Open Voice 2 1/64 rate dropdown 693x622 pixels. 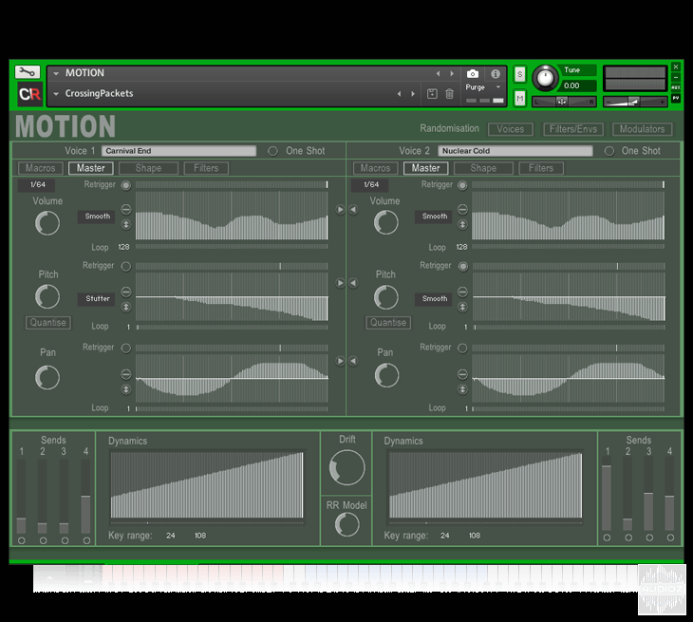point(370,185)
